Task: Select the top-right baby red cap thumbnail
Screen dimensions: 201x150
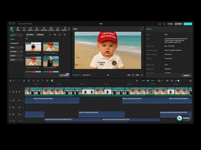Action: pos(51,47)
